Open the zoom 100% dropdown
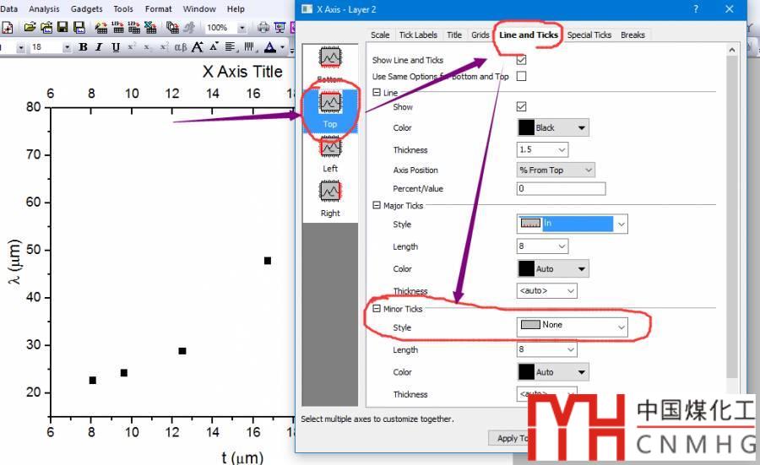Screen dimensions: 760x465 242,28
